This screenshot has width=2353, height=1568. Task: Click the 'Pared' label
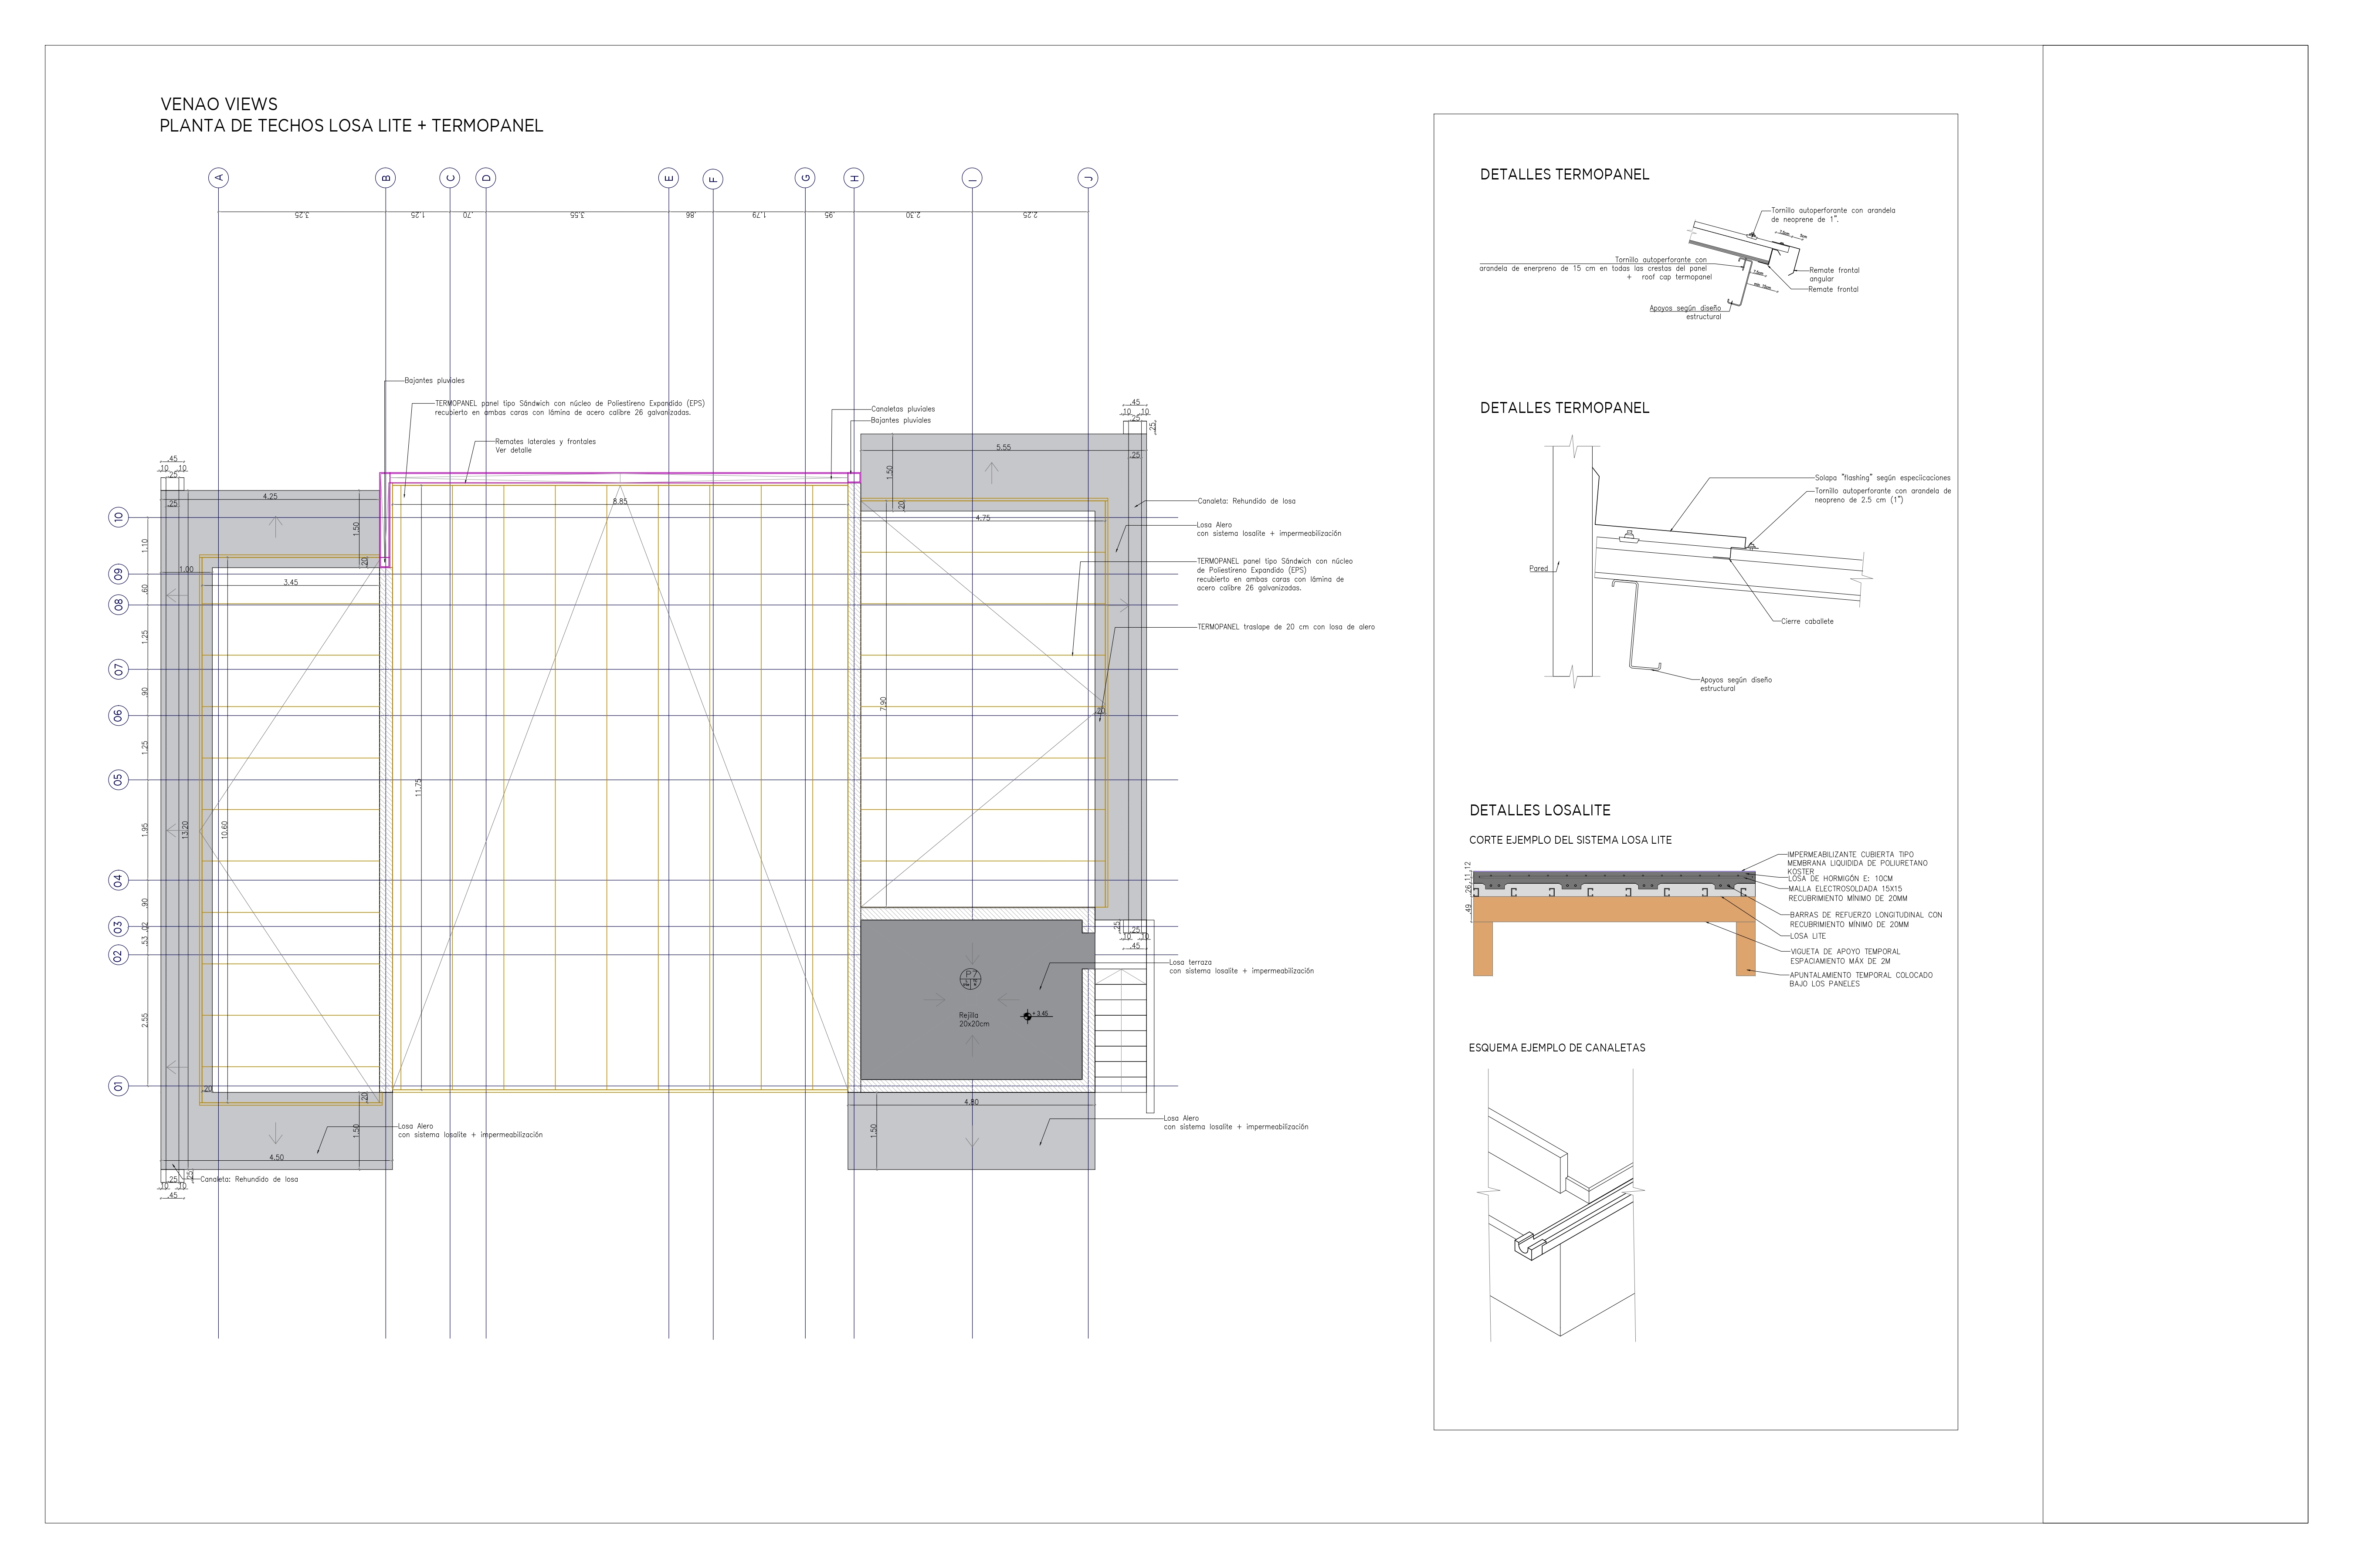pyautogui.click(x=1539, y=569)
